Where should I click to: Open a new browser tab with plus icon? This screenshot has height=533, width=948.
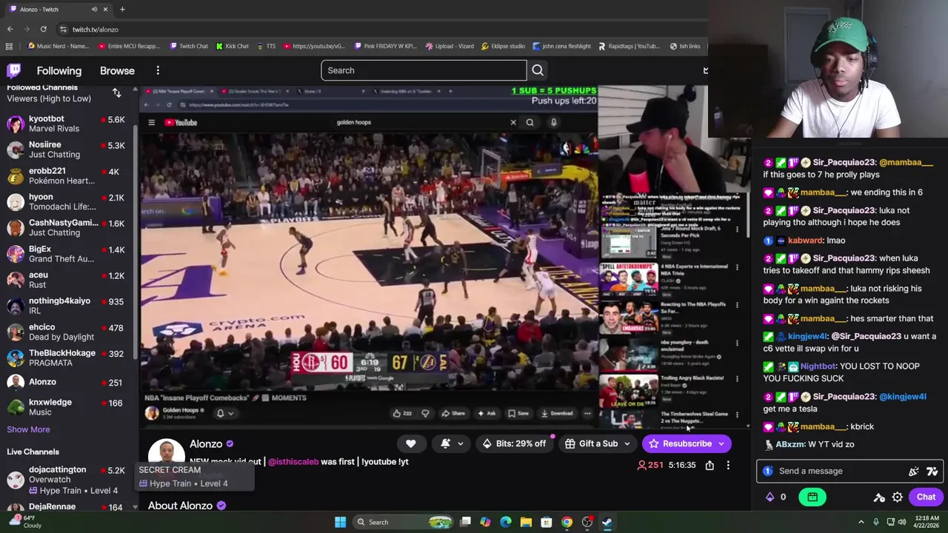coord(122,9)
